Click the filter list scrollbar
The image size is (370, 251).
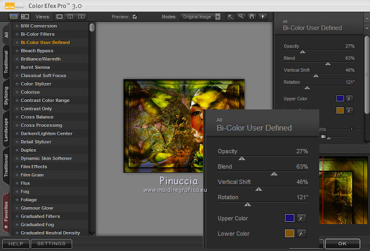[x=92, y=27]
